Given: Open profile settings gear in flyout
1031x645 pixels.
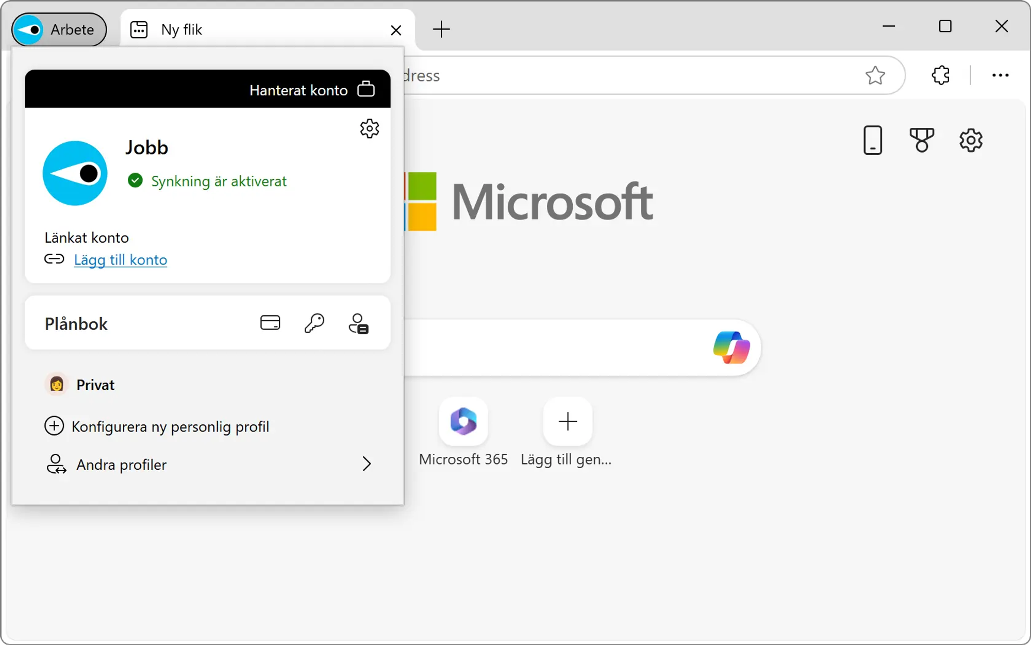Looking at the screenshot, I should (x=370, y=128).
